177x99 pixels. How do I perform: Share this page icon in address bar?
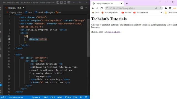[x=156, y=8]
